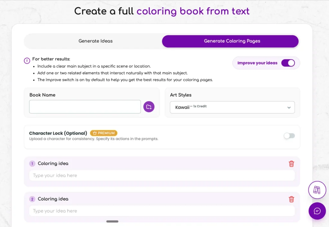Open the books library floating icon
The height and width of the screenshot is (227, 329).
click(x=317, y=190)
